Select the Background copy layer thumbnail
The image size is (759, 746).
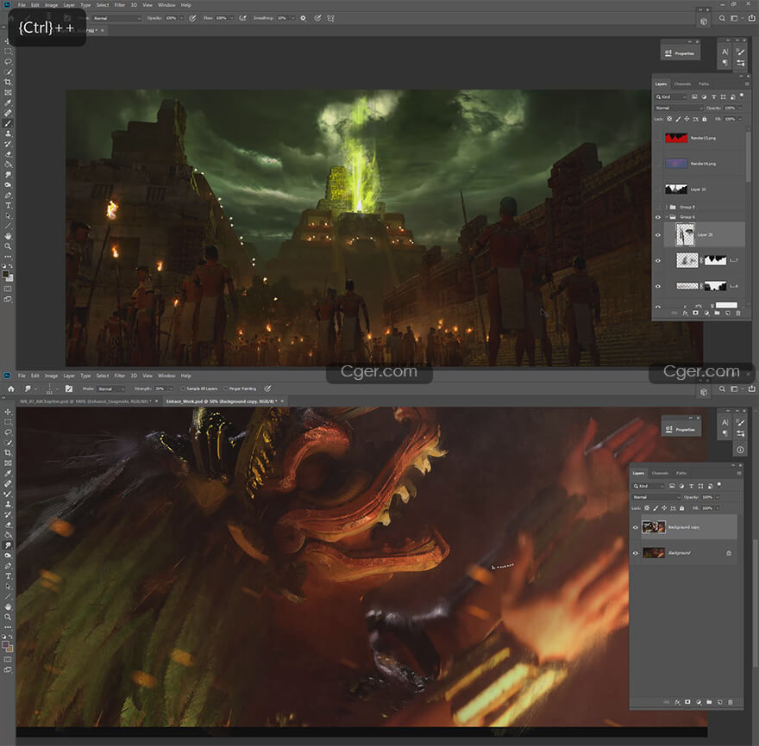pos(654,527)
